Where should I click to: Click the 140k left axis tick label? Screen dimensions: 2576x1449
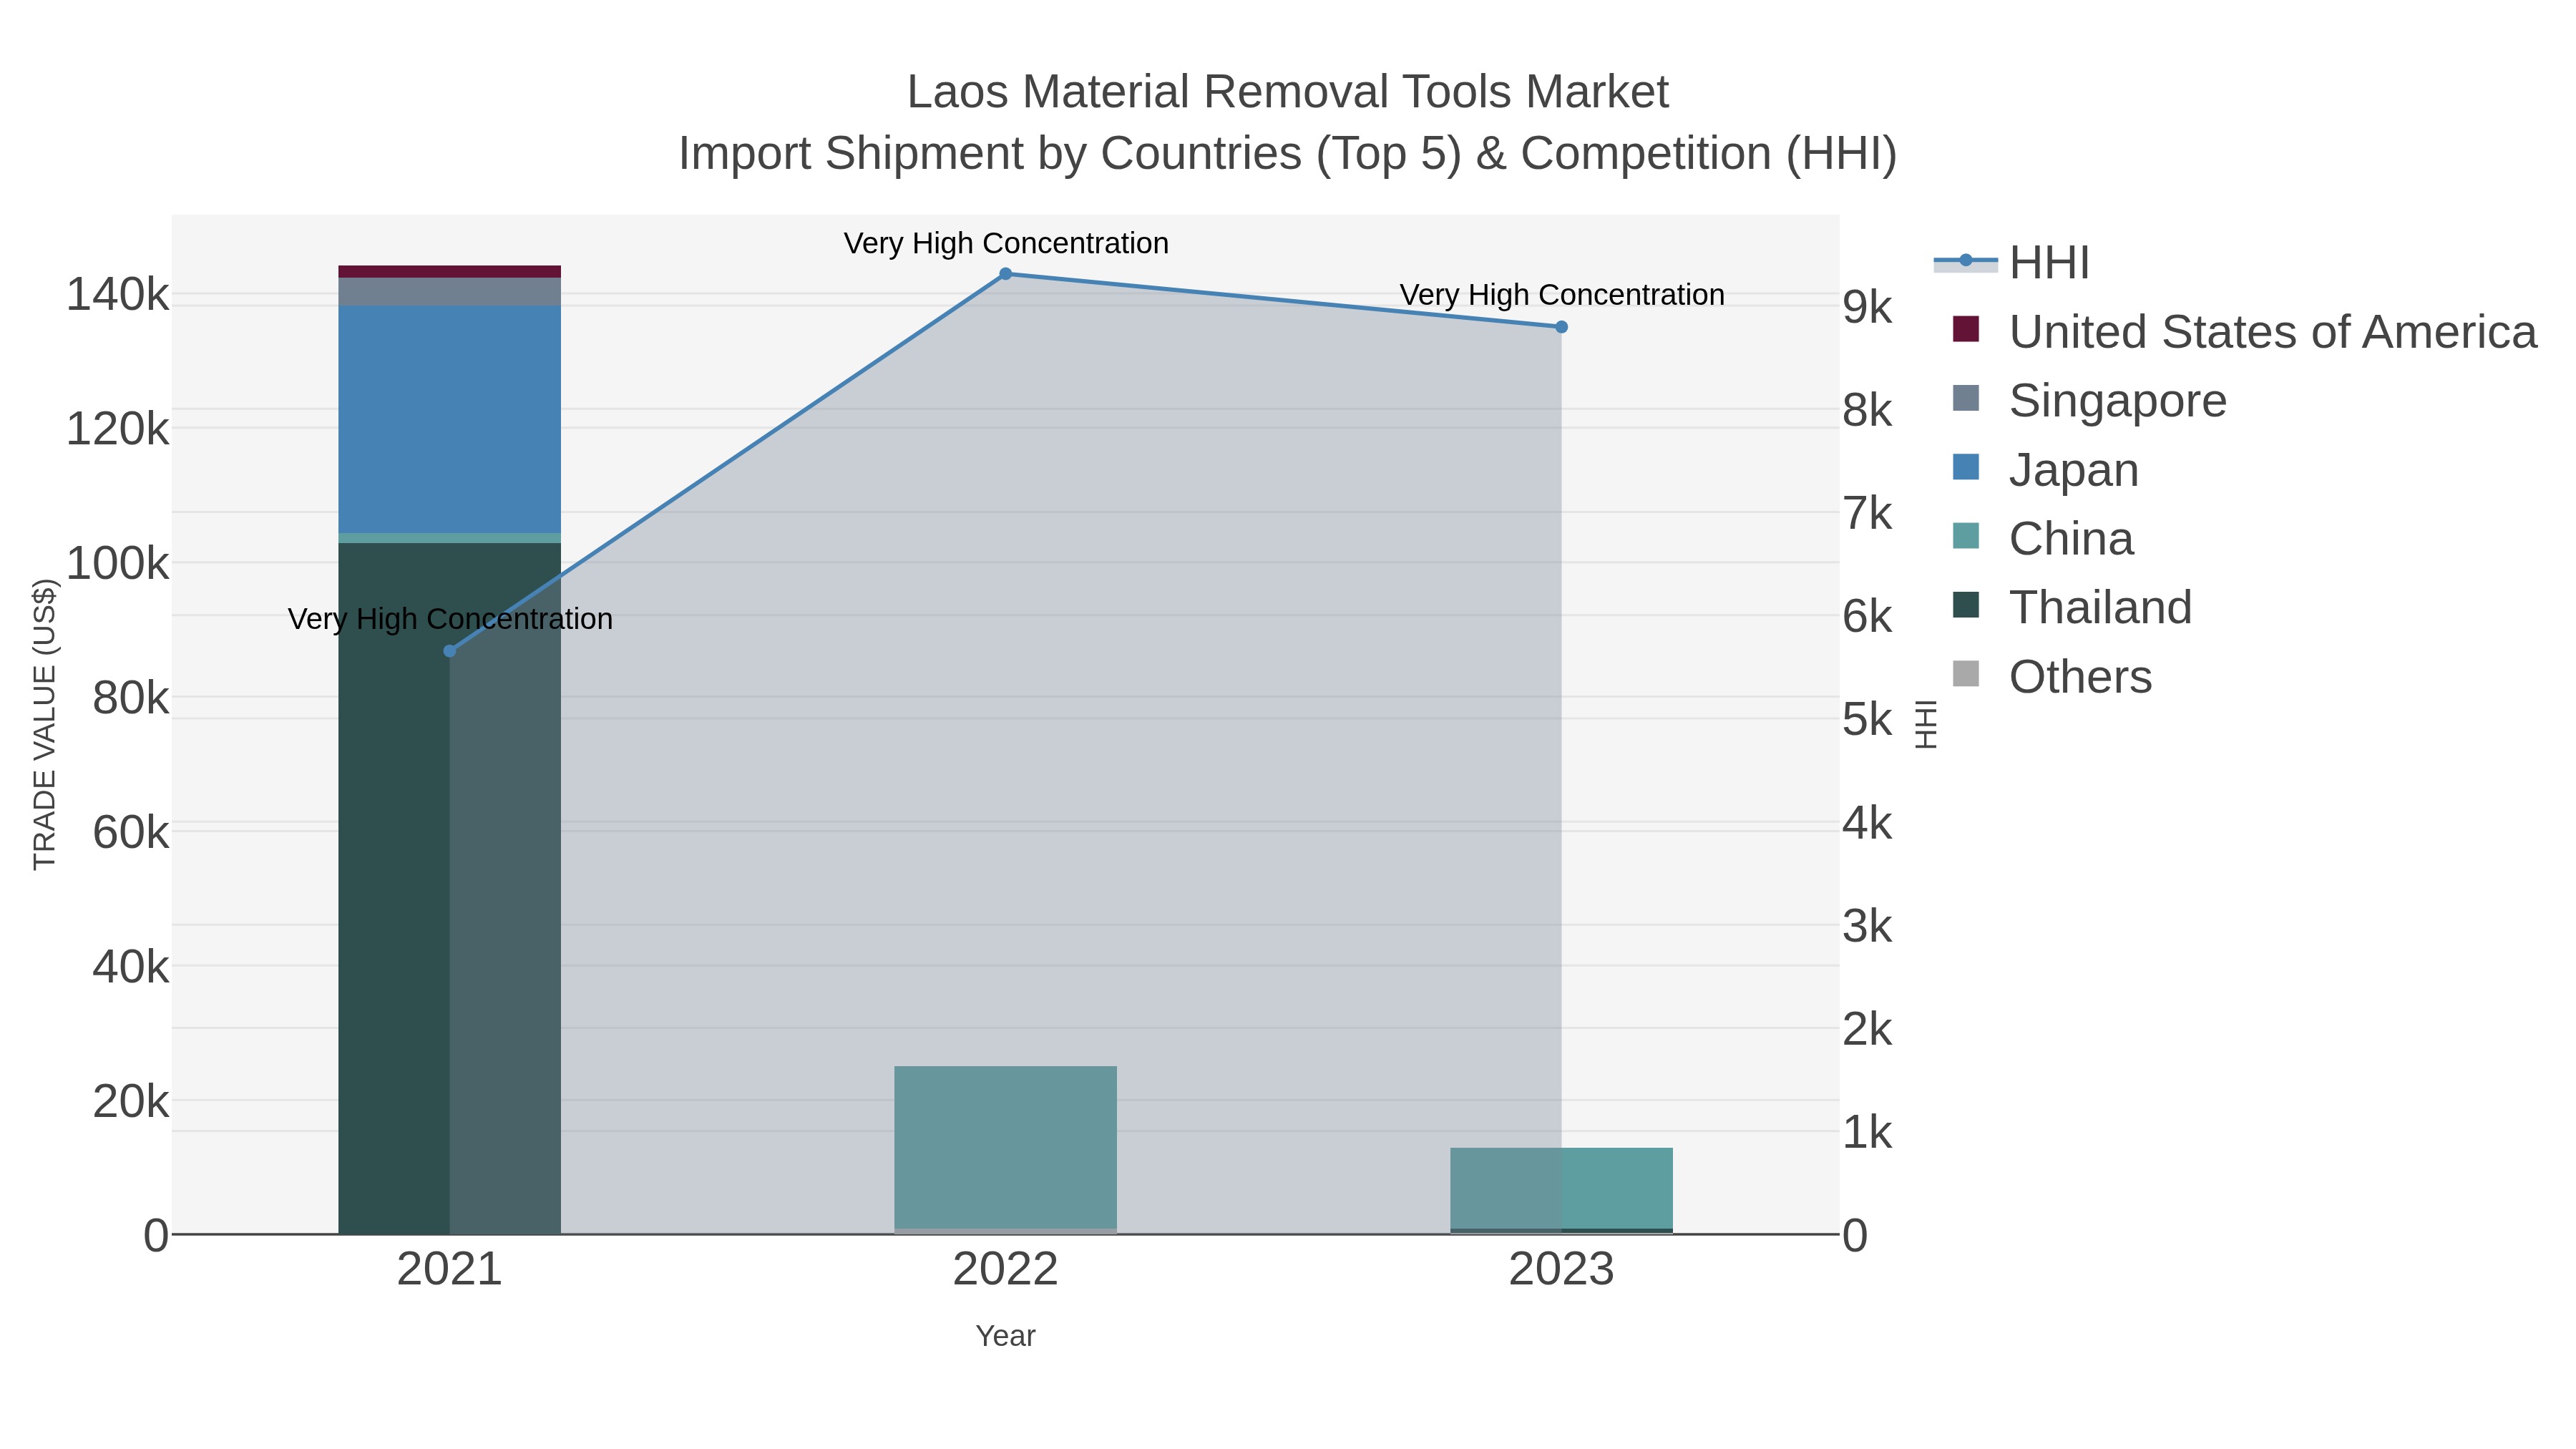tap(118, 295)
